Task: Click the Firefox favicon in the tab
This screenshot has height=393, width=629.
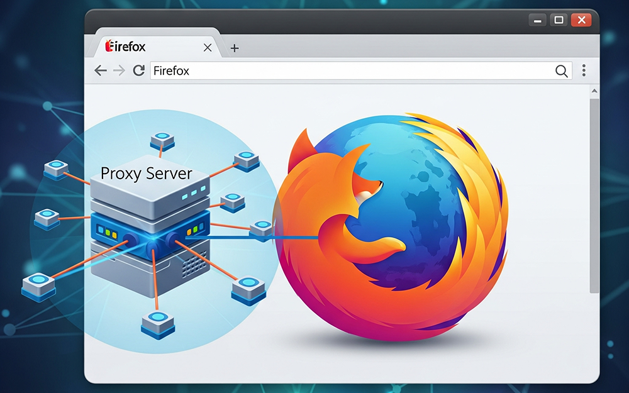Action: [x=108, y=46]
